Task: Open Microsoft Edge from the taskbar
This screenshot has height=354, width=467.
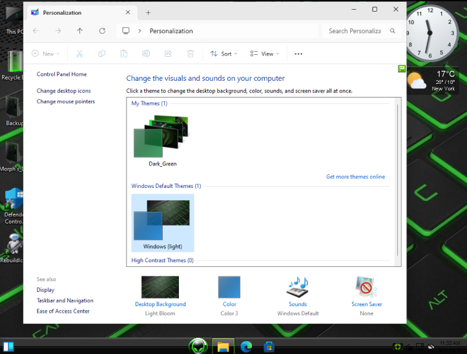Action: (x=246, y=347)
